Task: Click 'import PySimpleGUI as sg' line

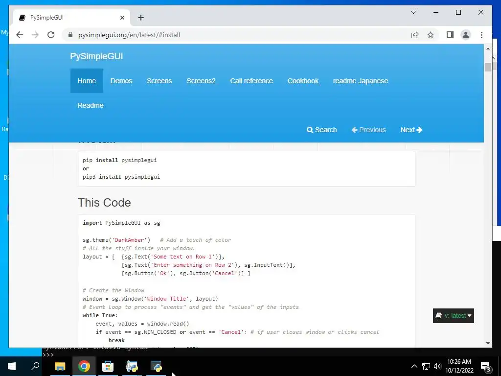Action: click(x=121, y=223)
